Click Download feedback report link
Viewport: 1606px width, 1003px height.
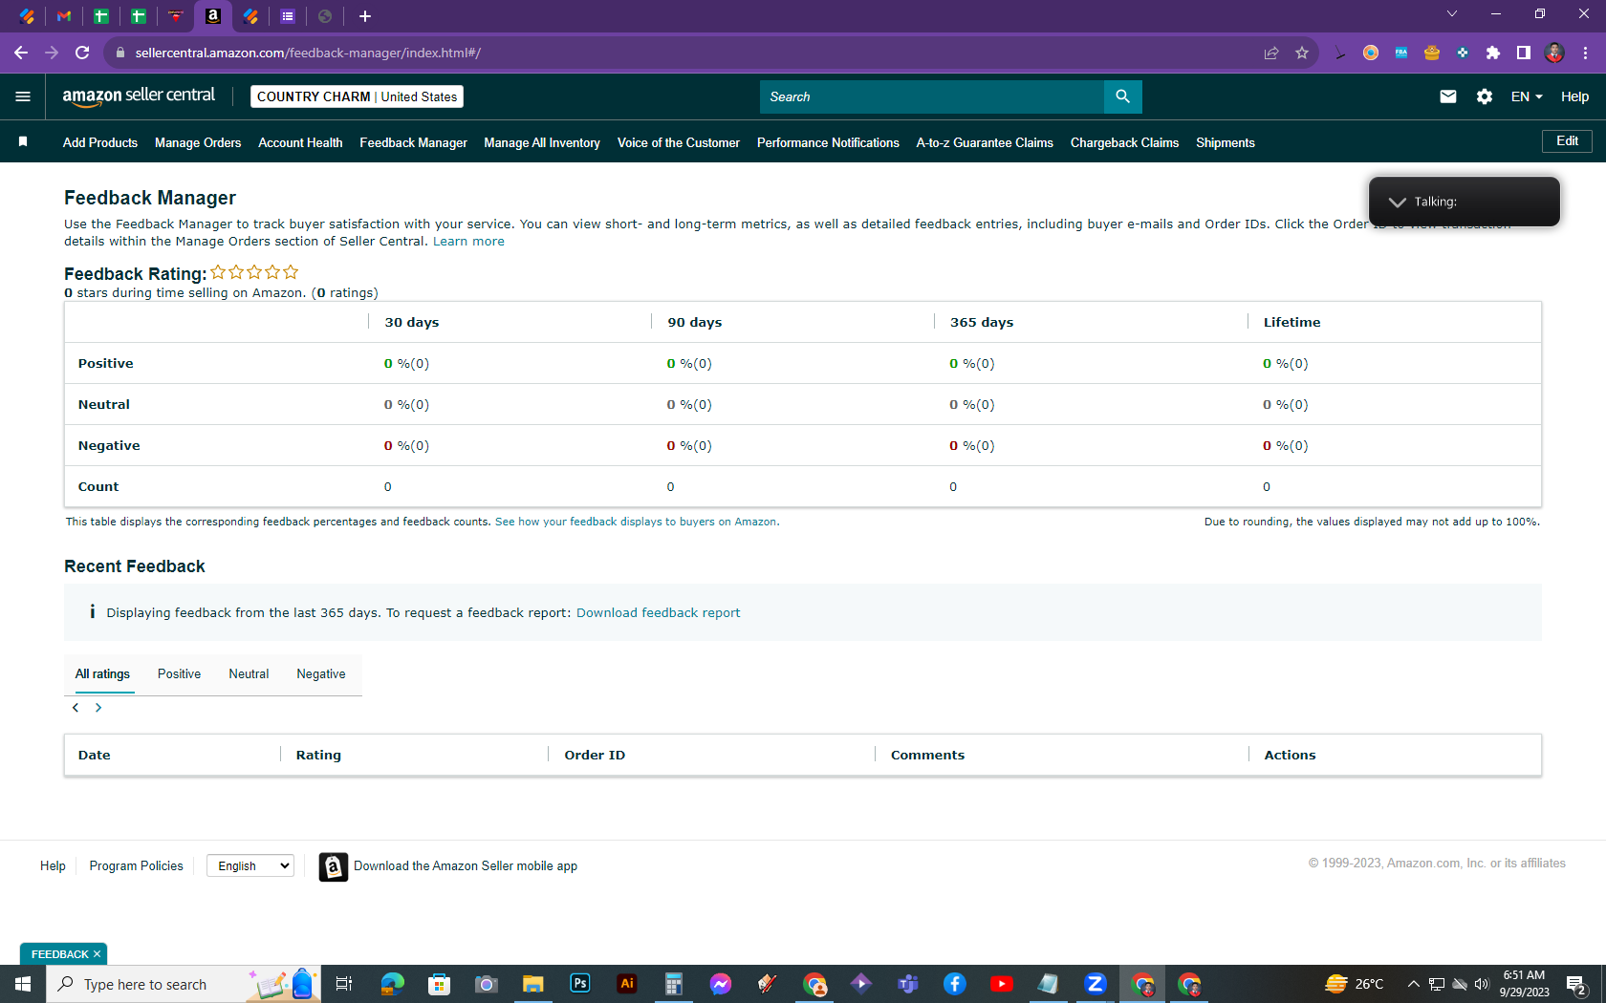pyautogui.click(x=658, y=612)
